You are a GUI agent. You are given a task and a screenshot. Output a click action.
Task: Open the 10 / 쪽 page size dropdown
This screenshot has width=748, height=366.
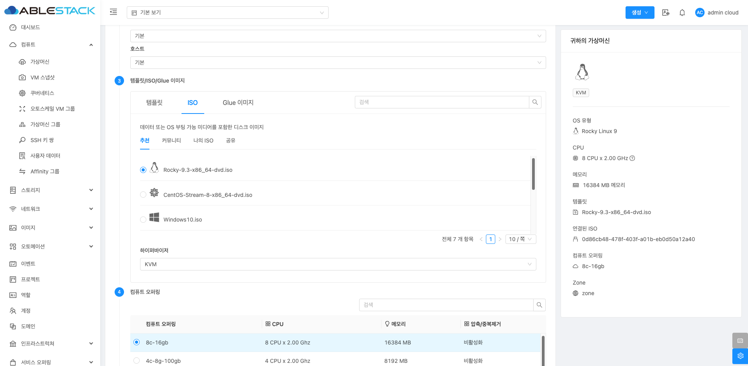520,239
